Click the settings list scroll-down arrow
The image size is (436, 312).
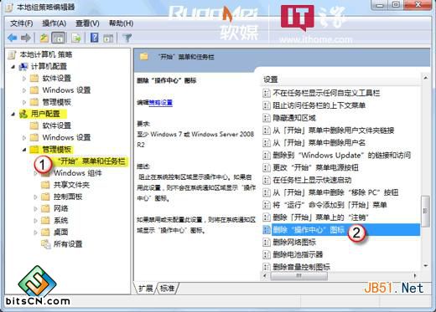425,266
